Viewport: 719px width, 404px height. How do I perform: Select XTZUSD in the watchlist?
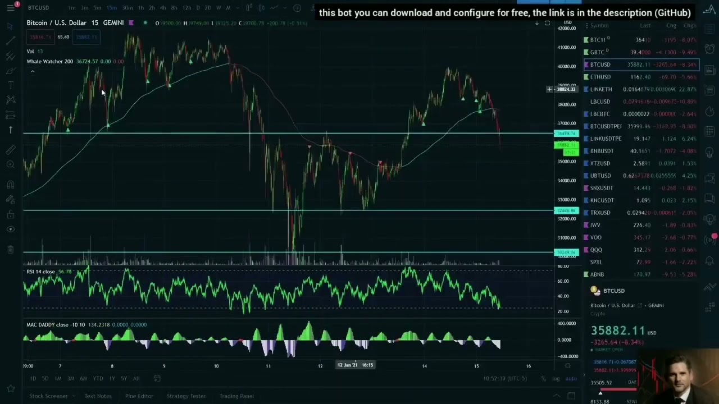641,163
